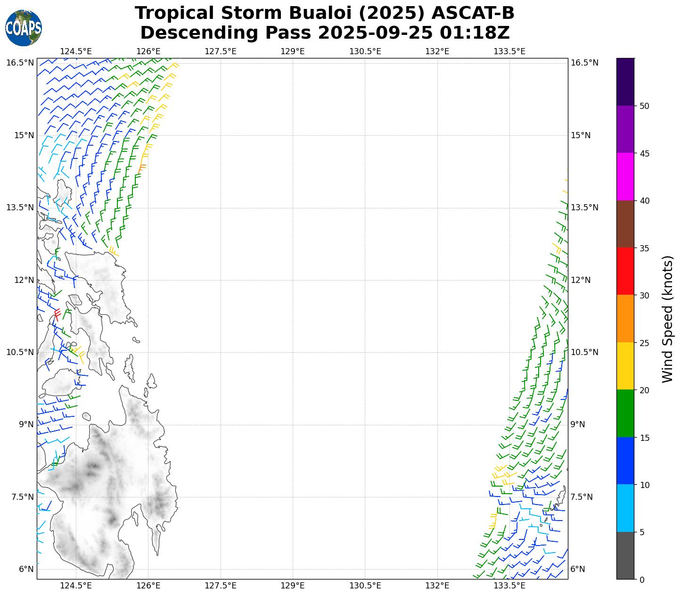
Task: Select the dark purple top colorbar segment
Action: click(x=625, y=82)
